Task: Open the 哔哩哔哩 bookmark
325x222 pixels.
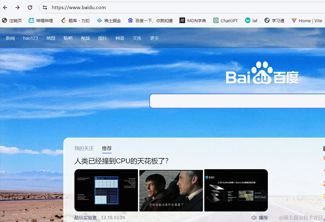Action: 41,21
